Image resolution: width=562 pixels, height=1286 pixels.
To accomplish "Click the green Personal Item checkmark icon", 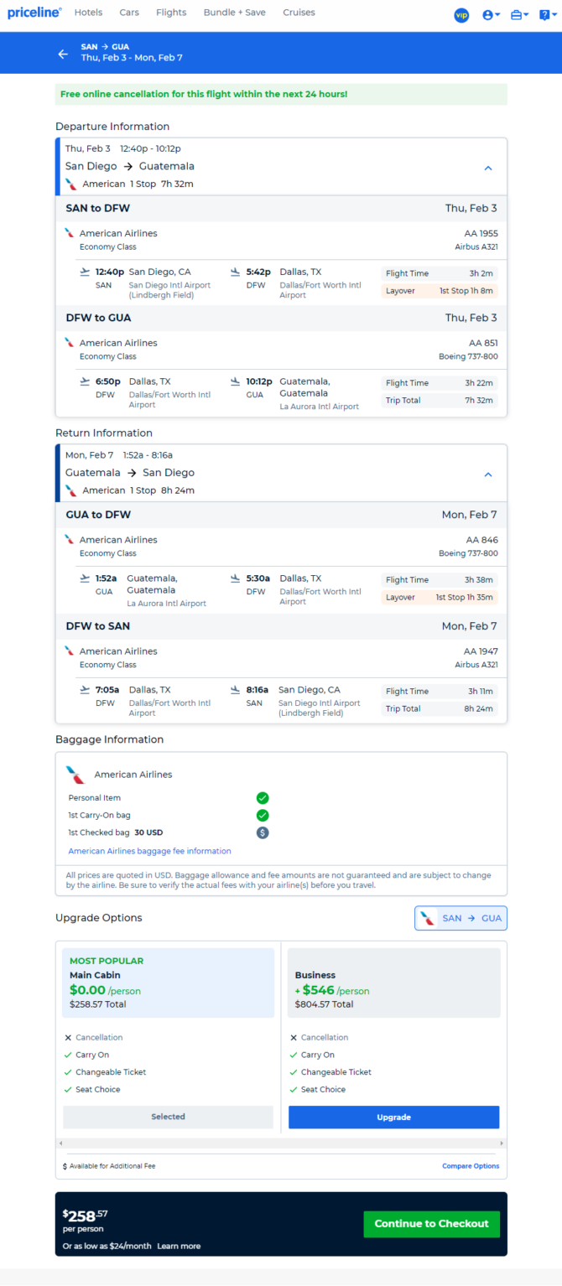I will [263, 798].
